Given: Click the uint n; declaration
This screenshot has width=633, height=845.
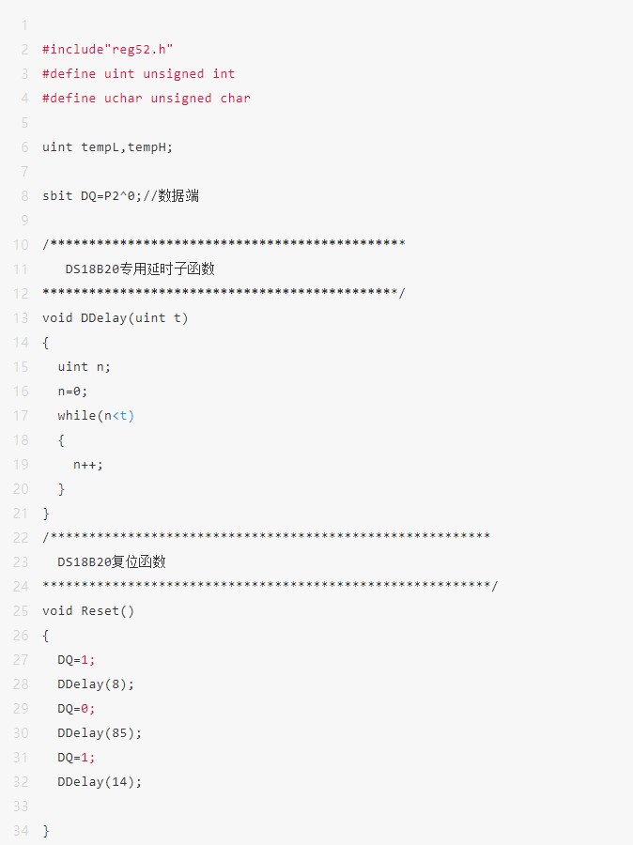Looking at the screenshot, I should [84, 366].
